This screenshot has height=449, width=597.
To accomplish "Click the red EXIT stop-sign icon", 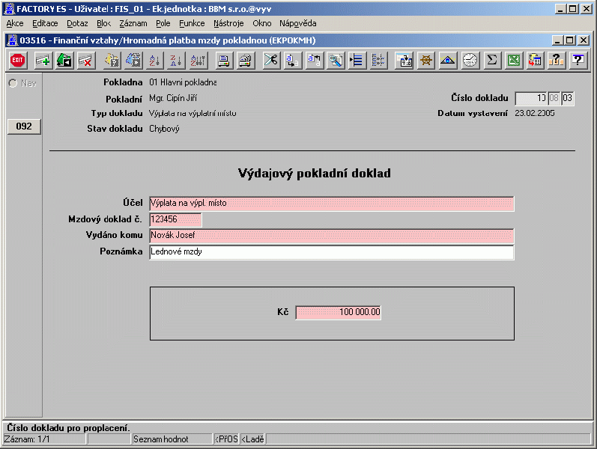I will pos(17,60).
